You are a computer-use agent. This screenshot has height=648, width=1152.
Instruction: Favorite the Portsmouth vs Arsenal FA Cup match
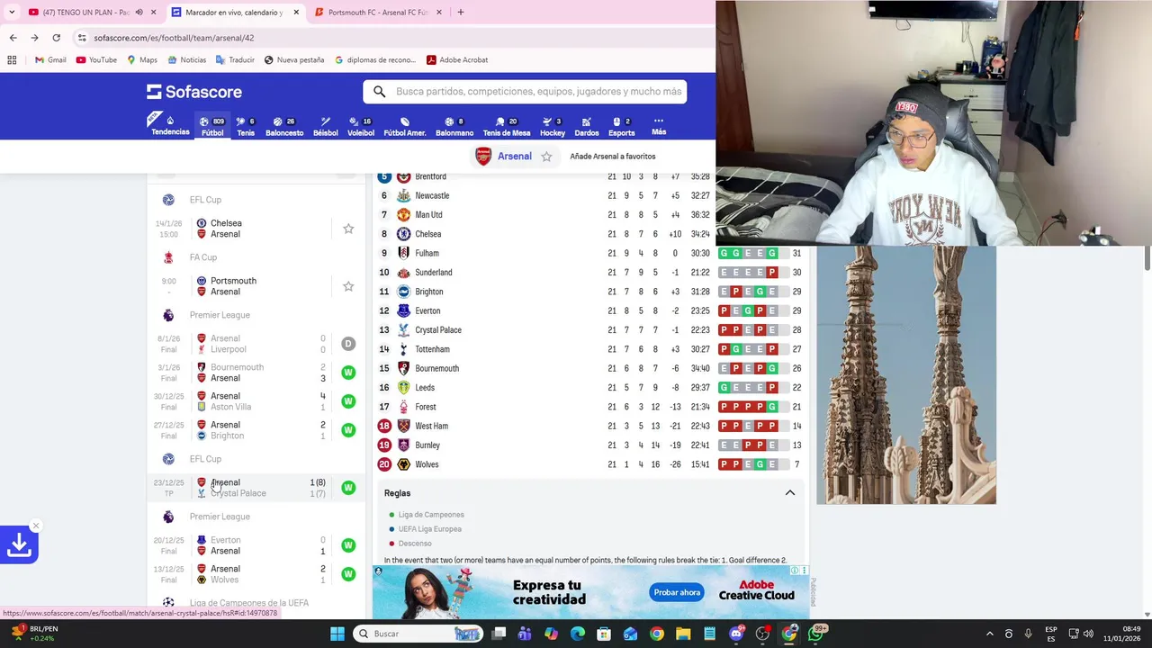348,286
